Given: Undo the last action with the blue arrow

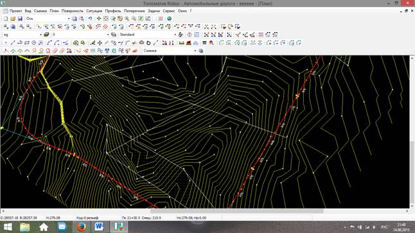Looking at the screenshot, I should tap(90, 19).
